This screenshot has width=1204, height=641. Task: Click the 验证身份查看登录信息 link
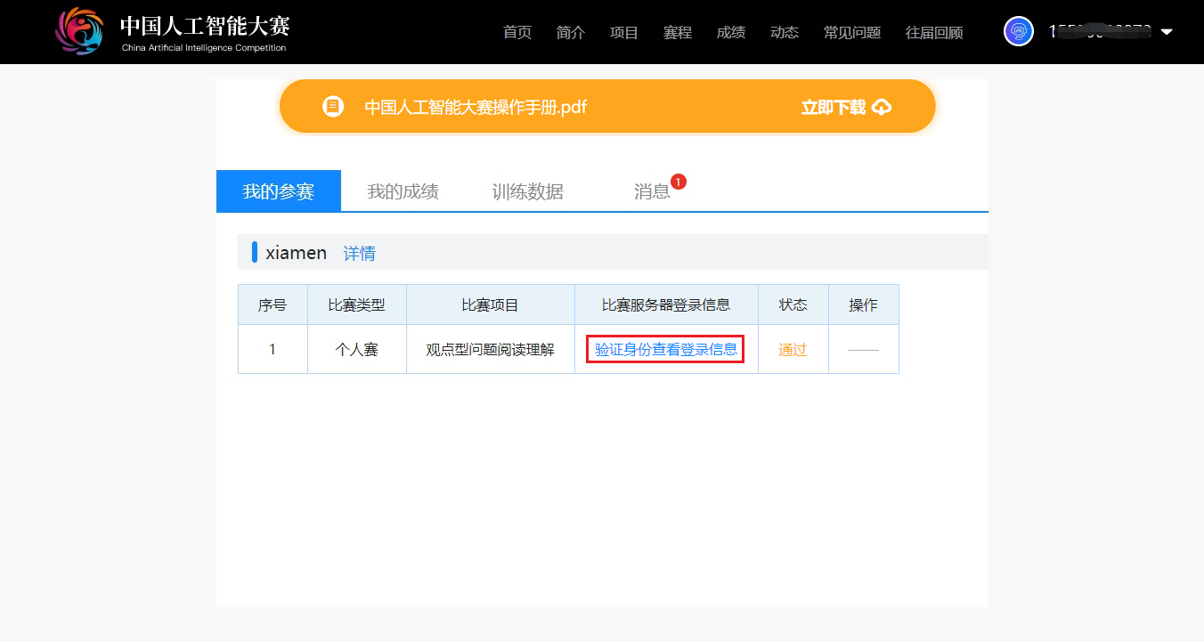coord(666,349)
